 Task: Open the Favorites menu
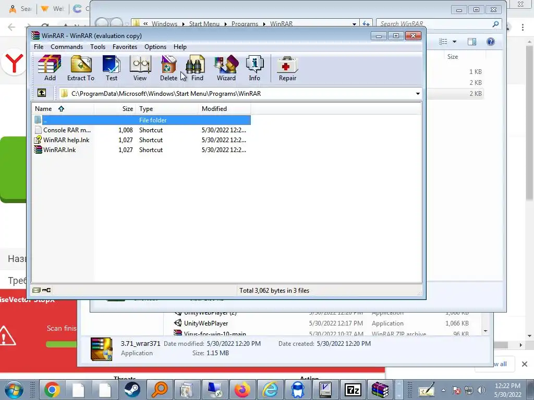125,46
